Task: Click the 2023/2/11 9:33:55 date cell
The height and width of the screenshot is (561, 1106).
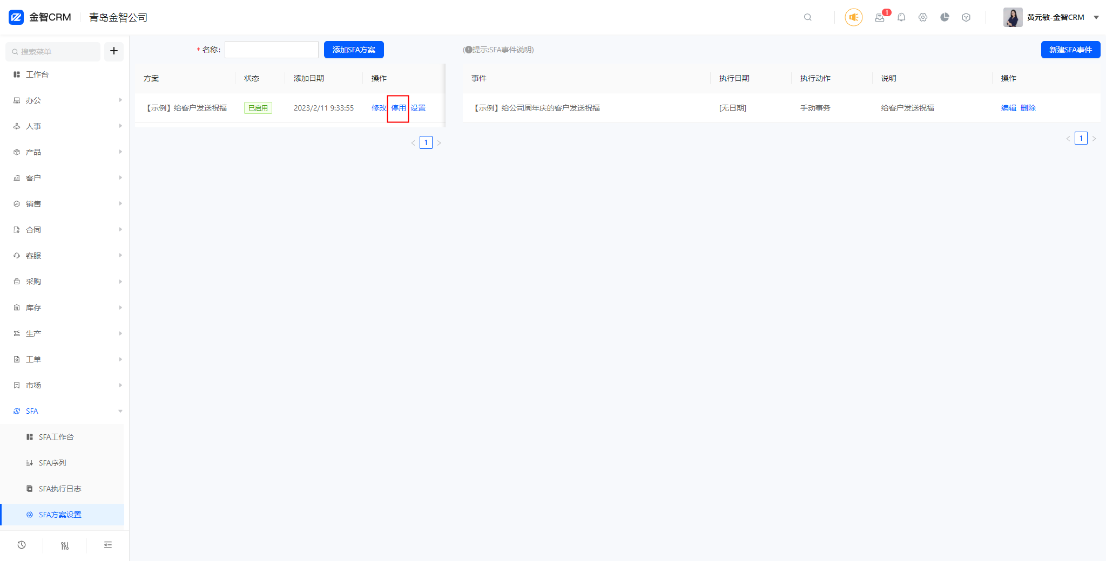Action: [324, 108]
